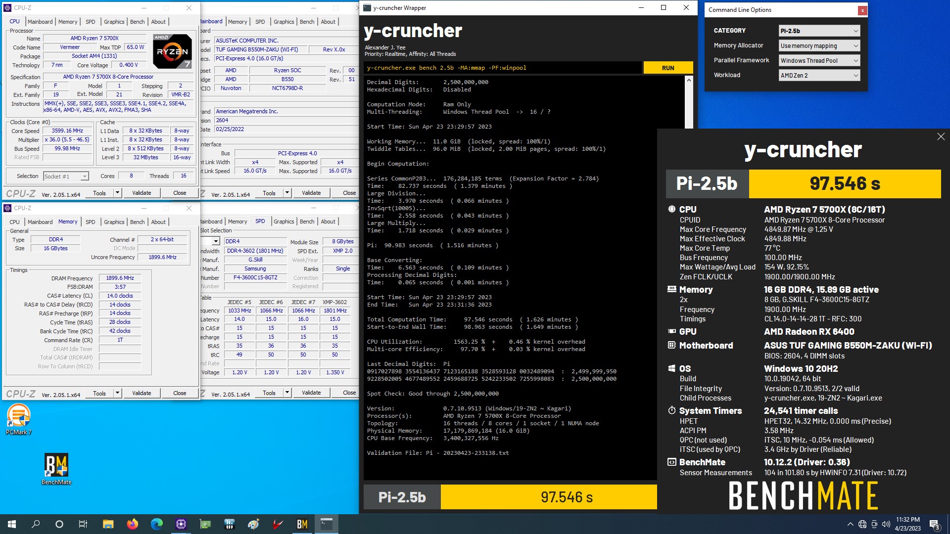950x534 pixels.
Task: Open the BenchMate desktop shortcut
Action: pos(56,469)
